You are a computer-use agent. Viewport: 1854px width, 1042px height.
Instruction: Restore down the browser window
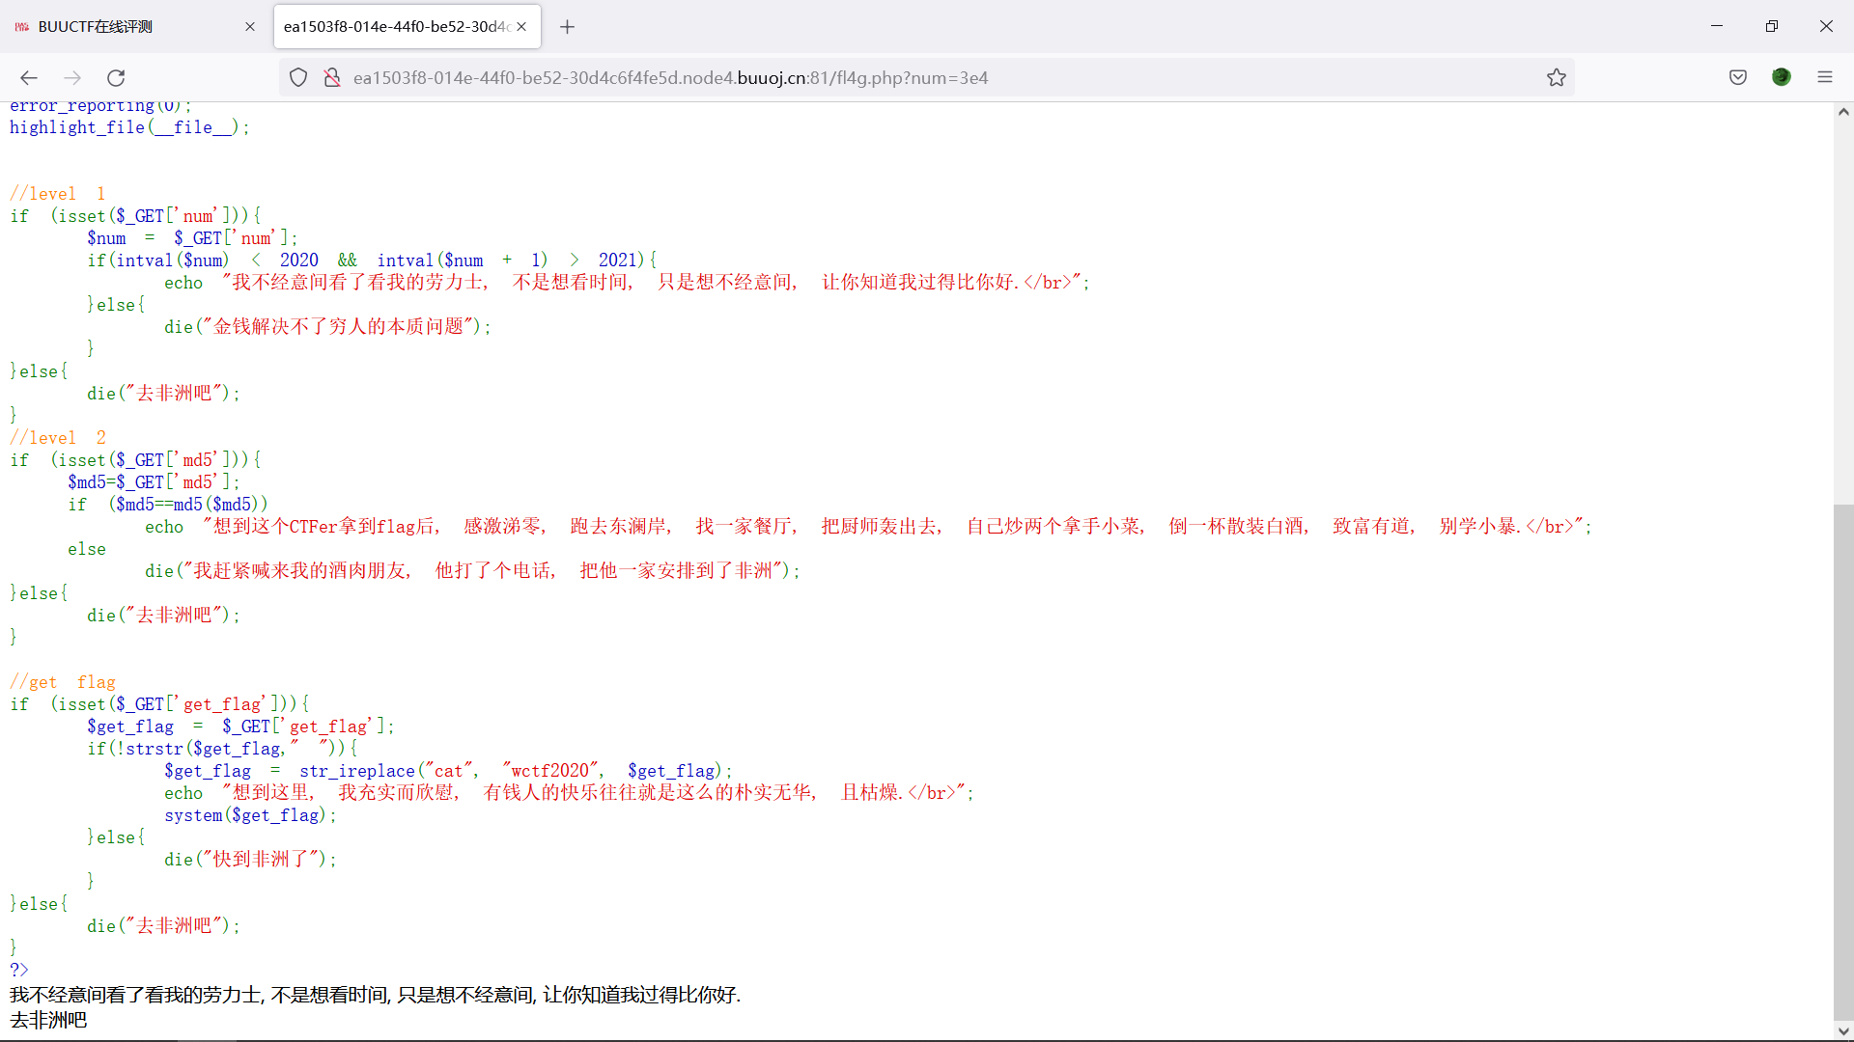(x=1771, y=27)
